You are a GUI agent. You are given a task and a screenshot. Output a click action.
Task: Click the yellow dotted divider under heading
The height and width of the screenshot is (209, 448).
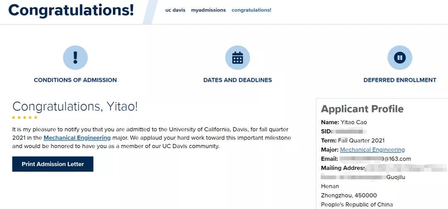tap(24, 117)
